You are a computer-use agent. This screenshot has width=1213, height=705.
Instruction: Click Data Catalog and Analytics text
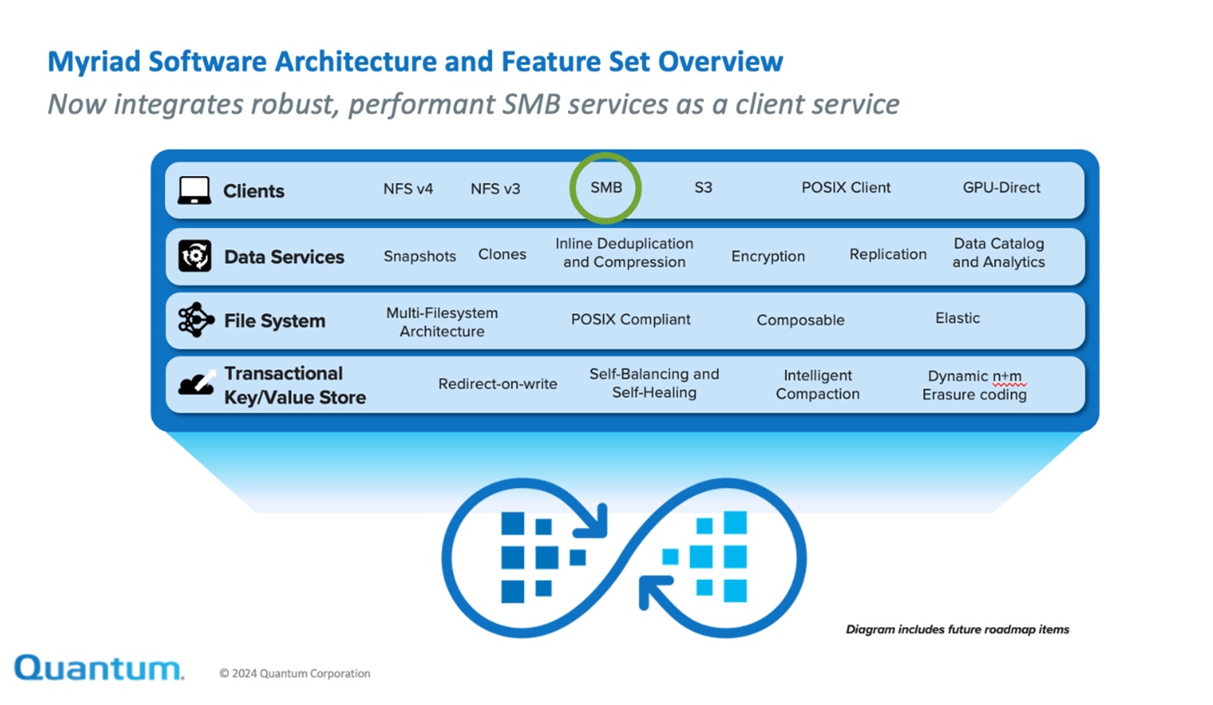coord(999,253)
